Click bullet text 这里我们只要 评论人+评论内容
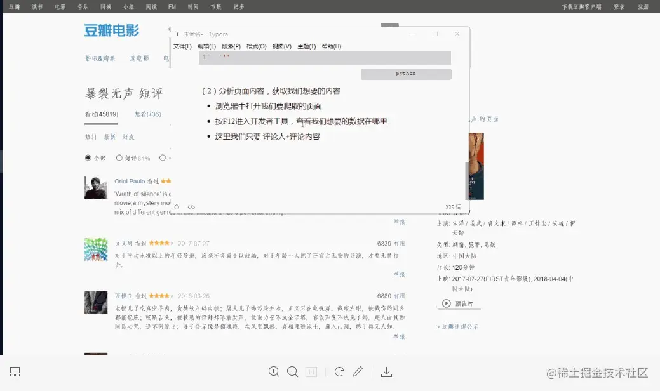Image resolution: width=660 pixels, height=391 pixels. [x=267, y=136]
